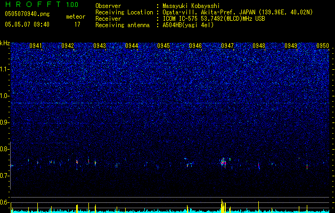Image resolution: width=335 pixels, height=213 pixels.
Task: Click the 0950 time marker
Action: click(323, 45)
